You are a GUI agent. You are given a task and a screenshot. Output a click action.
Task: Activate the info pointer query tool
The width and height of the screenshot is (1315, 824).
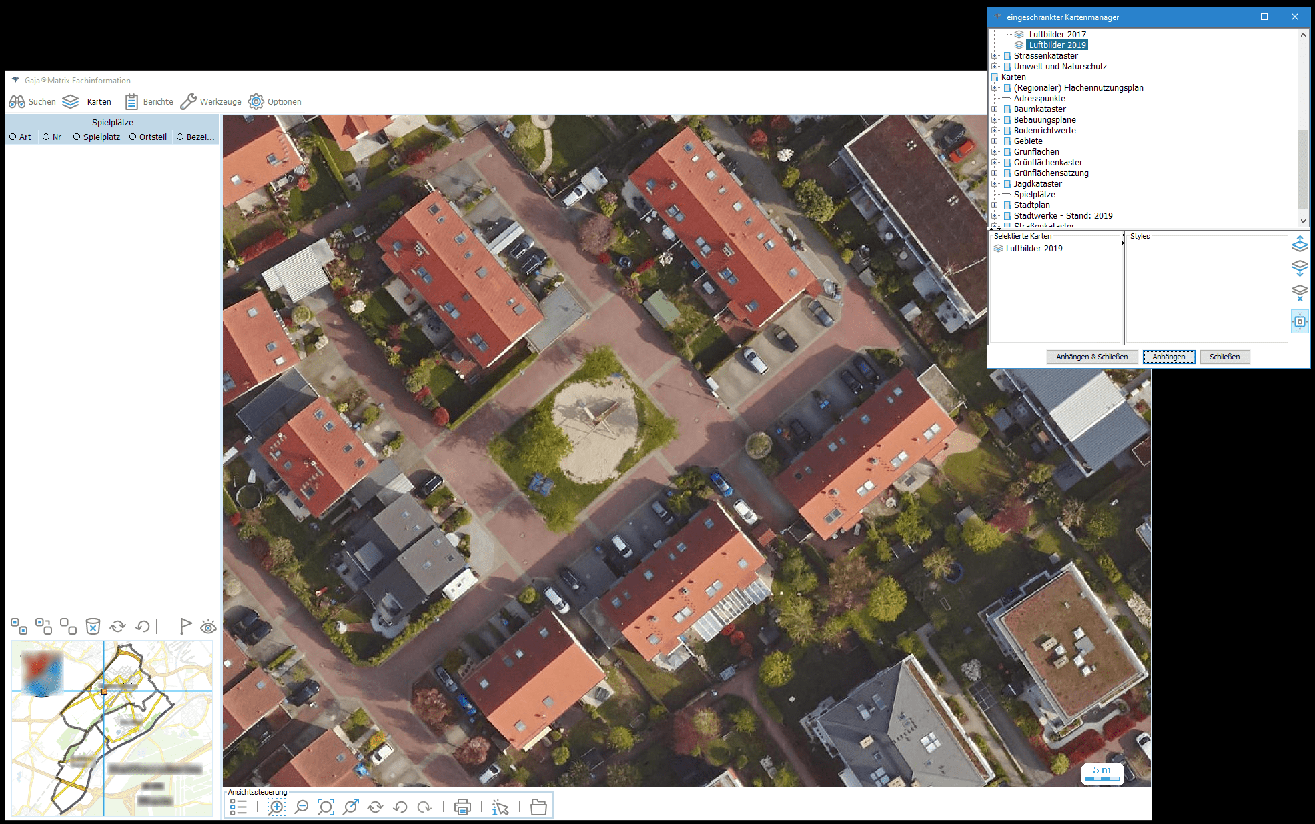(x=500, y=807)
